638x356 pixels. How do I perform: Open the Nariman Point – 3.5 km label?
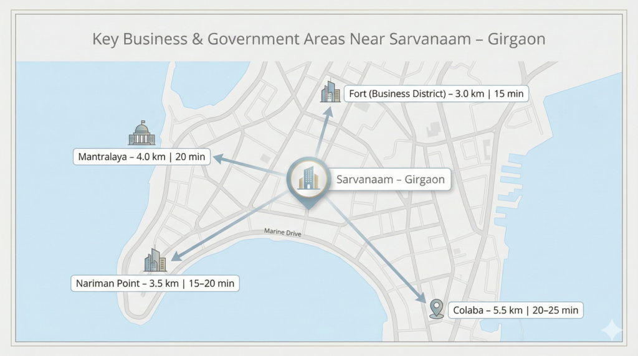click(x=156, y=284)
